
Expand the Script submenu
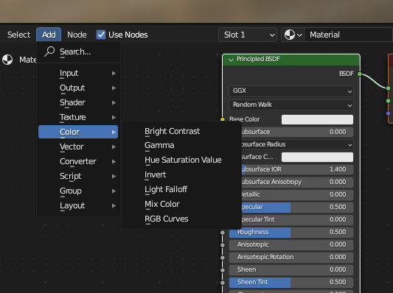pos(78,176)
